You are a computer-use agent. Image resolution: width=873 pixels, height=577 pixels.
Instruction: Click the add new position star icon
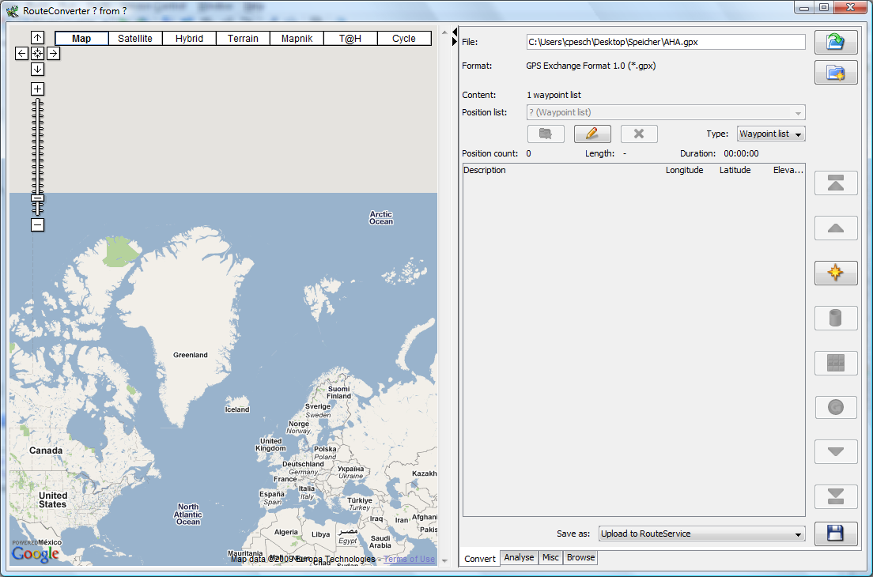pyautogui.click(x=836, y=273)
